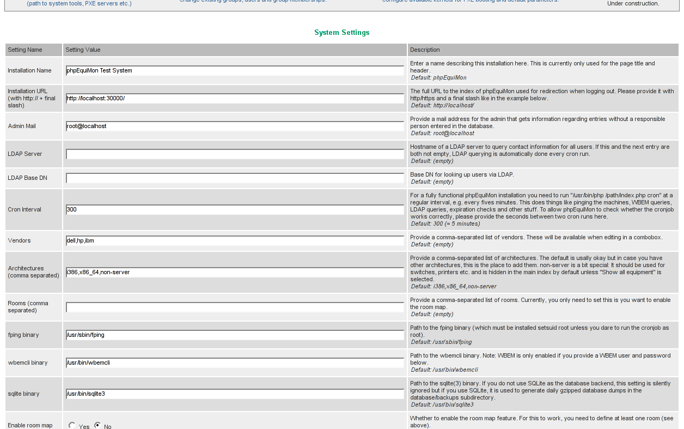Click the 'Default: /usr/sbin/fping' hint text
Screen dimensions: 684x429
coord(441,342)
